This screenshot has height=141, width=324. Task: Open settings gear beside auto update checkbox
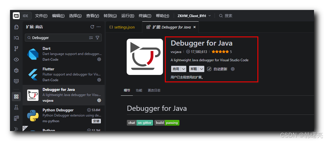[233, 69]
